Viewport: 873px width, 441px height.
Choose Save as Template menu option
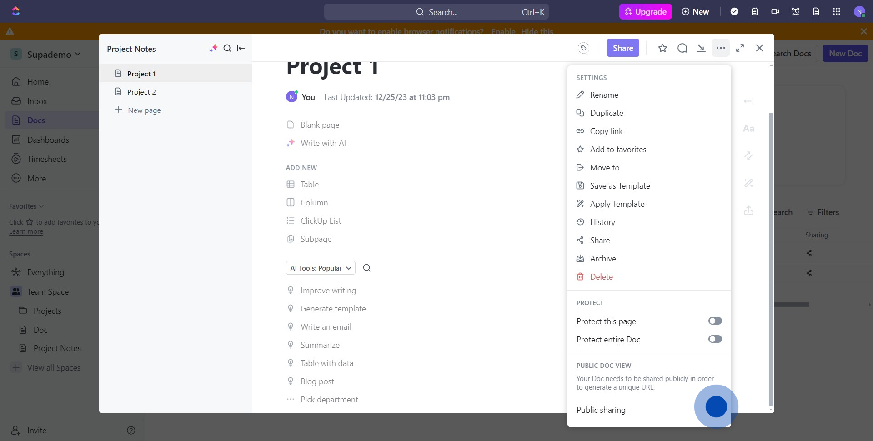620,186
